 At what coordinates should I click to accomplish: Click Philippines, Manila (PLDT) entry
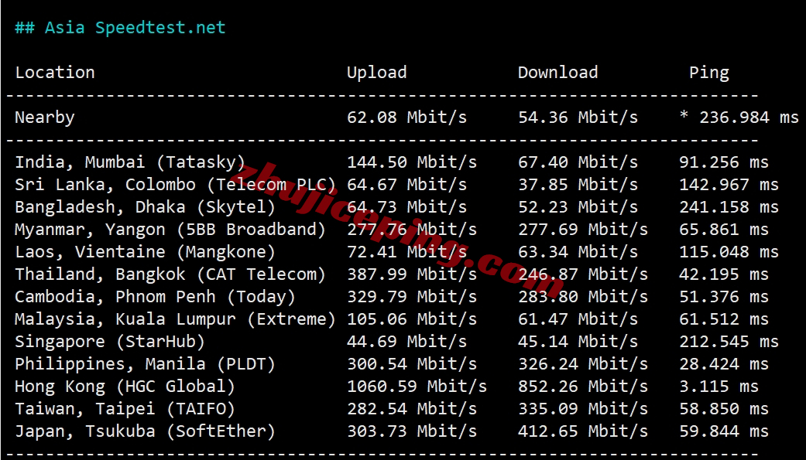145,364
